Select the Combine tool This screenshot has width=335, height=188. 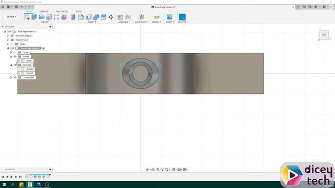pos(96,17)
